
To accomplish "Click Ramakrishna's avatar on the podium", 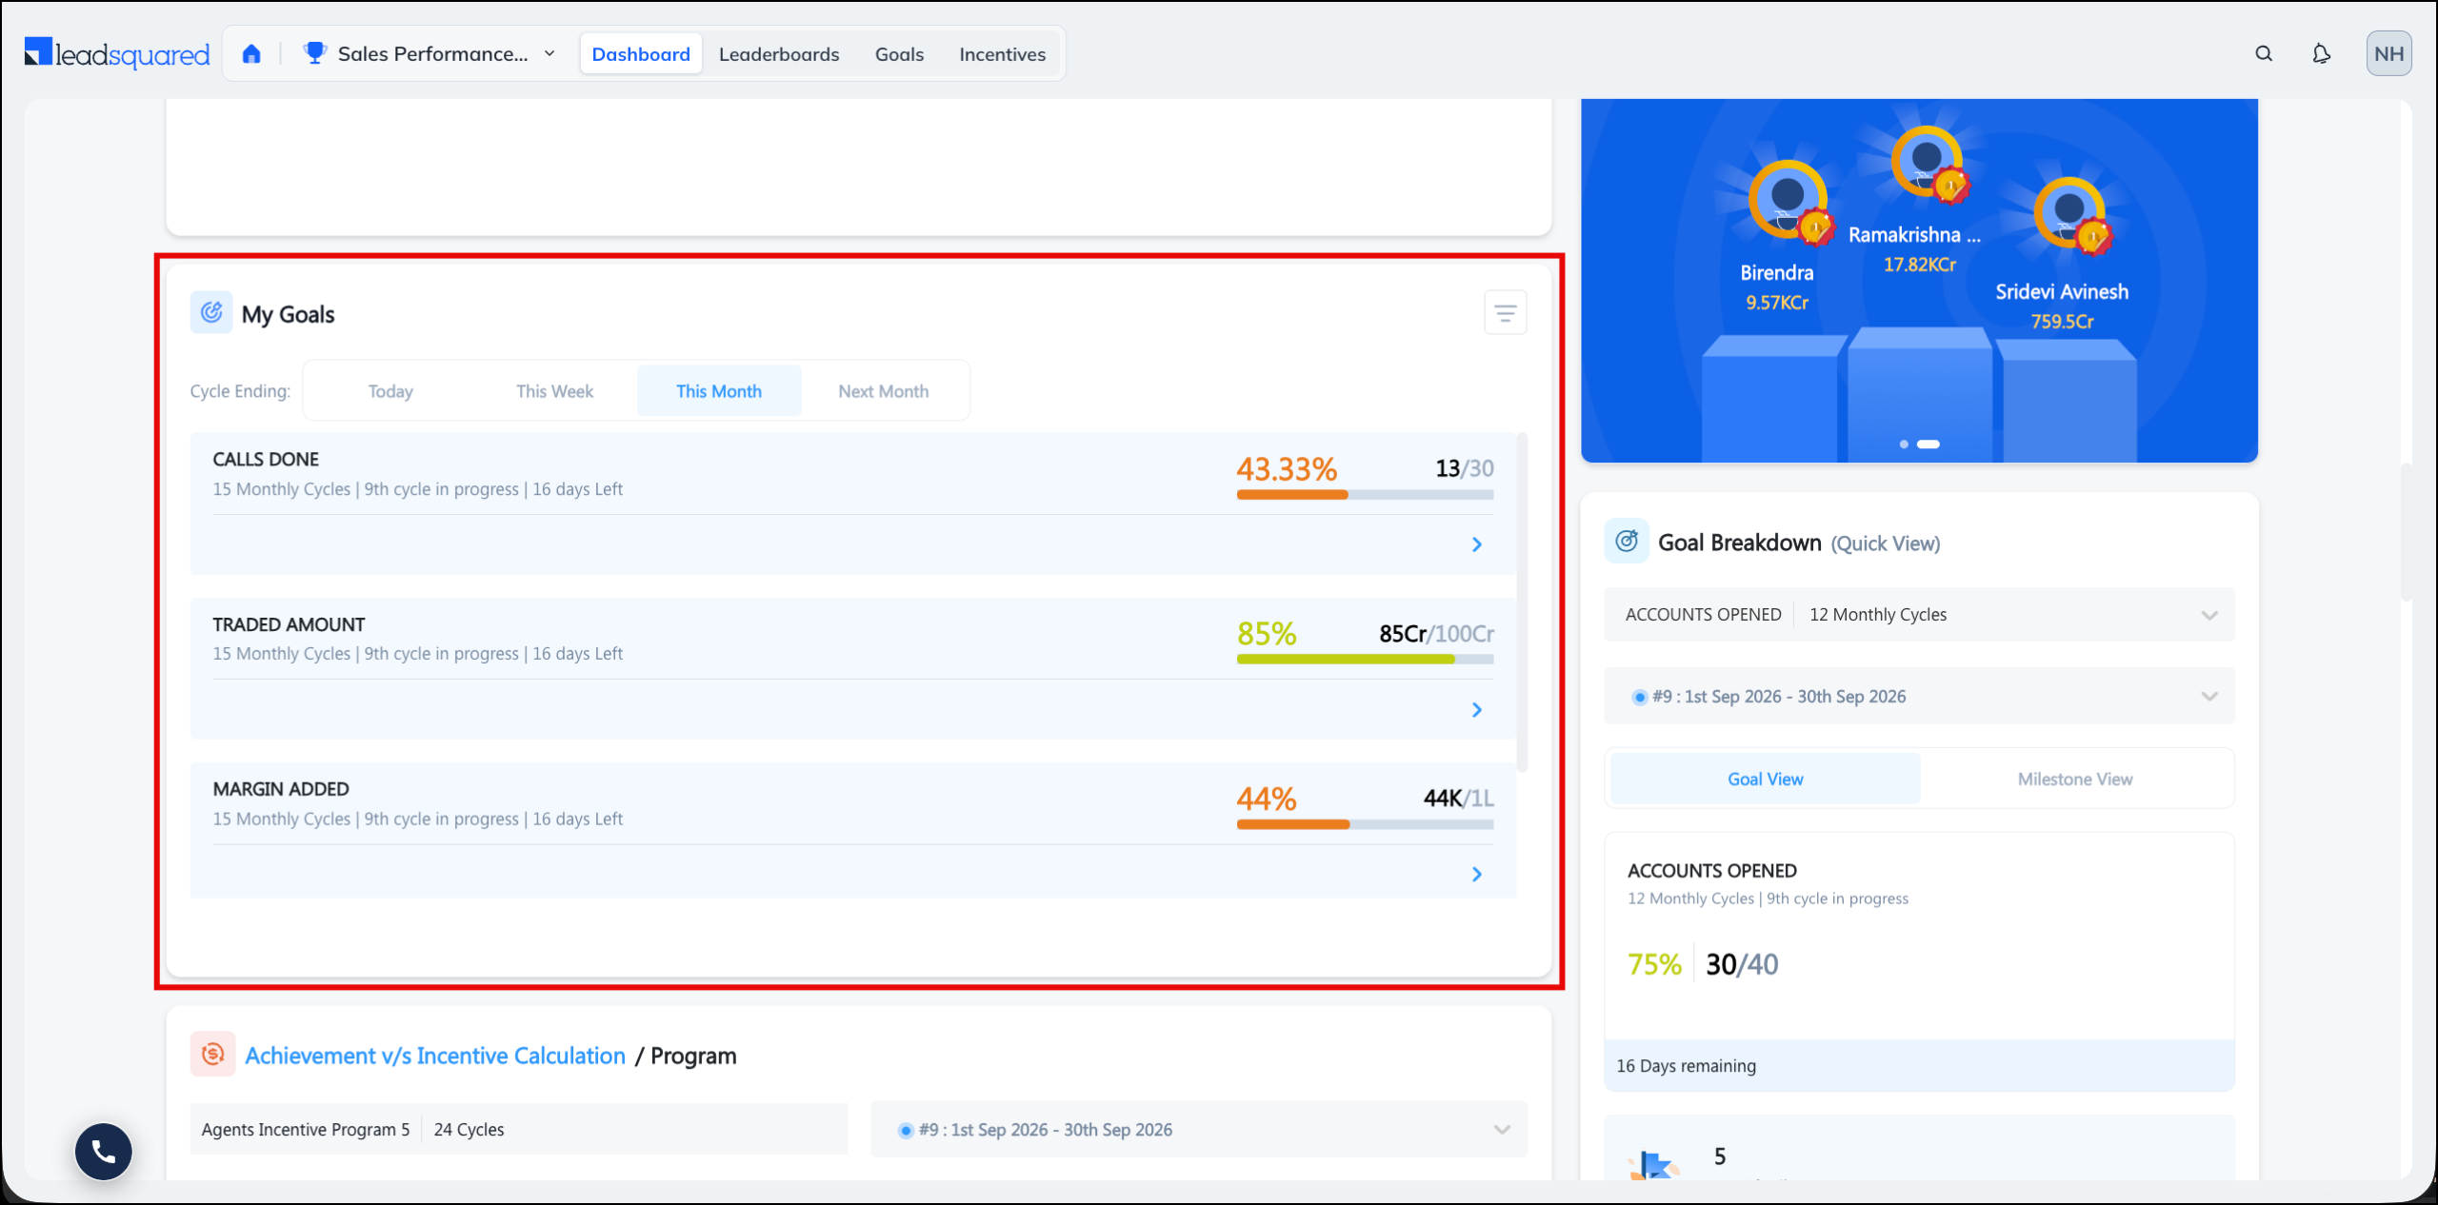I will (x=1928, y=164).
